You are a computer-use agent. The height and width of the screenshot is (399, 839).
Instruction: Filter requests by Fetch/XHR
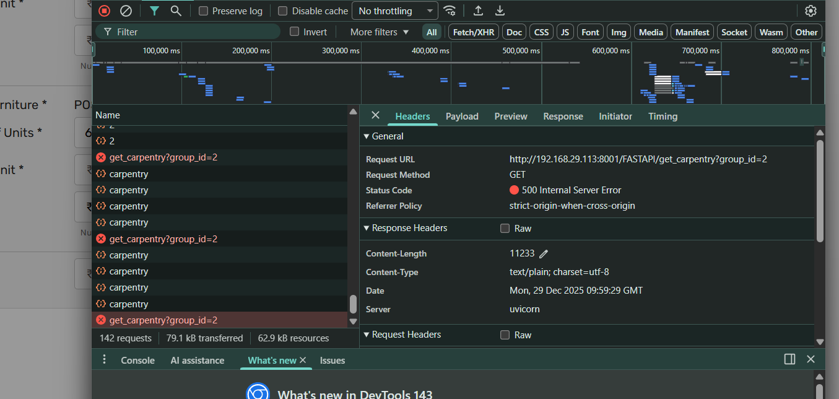[x=474, y=32]
